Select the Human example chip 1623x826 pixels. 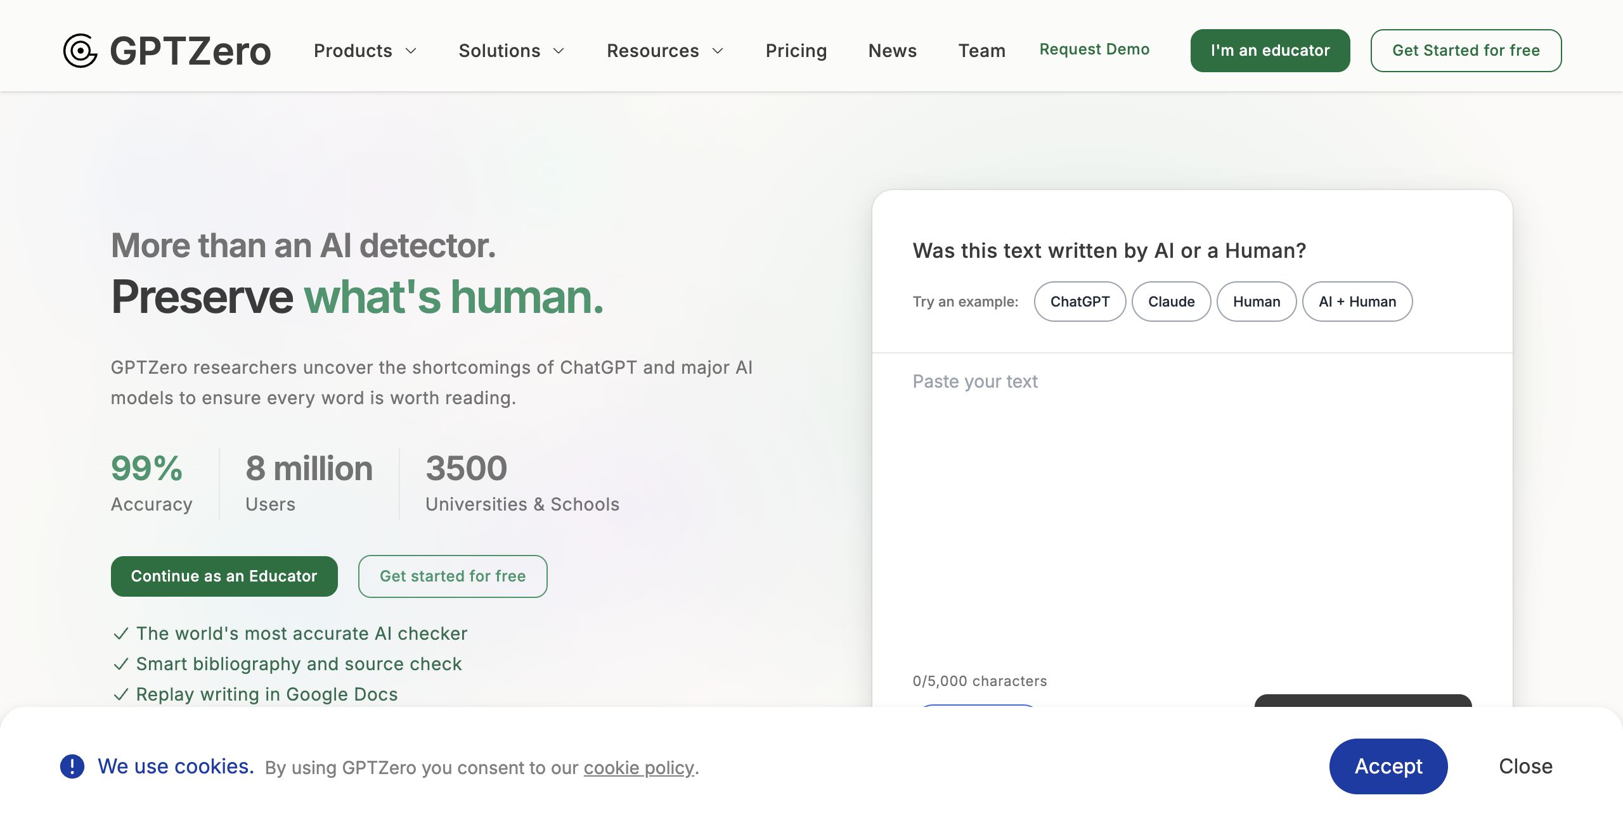[1257, 302]
